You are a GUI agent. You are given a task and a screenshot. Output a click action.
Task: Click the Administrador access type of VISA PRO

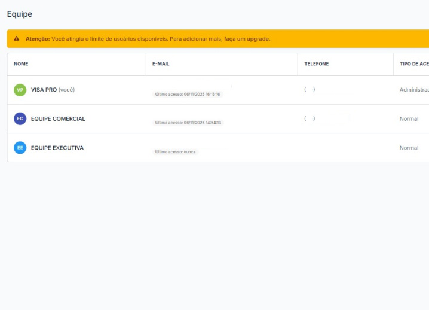point(413,90)
